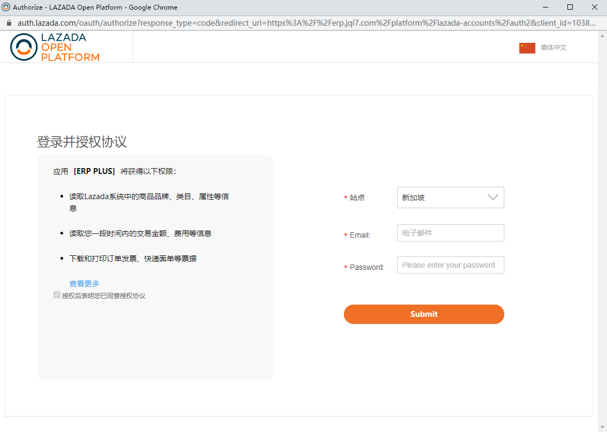The image size is (607, 432).
Task: Click the address bar URL text
Action: pos(306,23)
